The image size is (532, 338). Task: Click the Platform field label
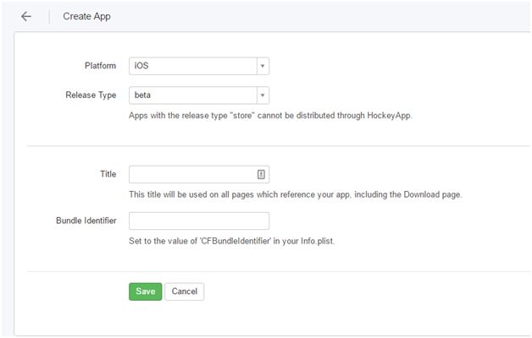[x=100, y=66]
